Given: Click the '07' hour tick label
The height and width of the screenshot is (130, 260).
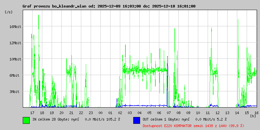Looking at the screenshot, I should (x=169, y=113).
